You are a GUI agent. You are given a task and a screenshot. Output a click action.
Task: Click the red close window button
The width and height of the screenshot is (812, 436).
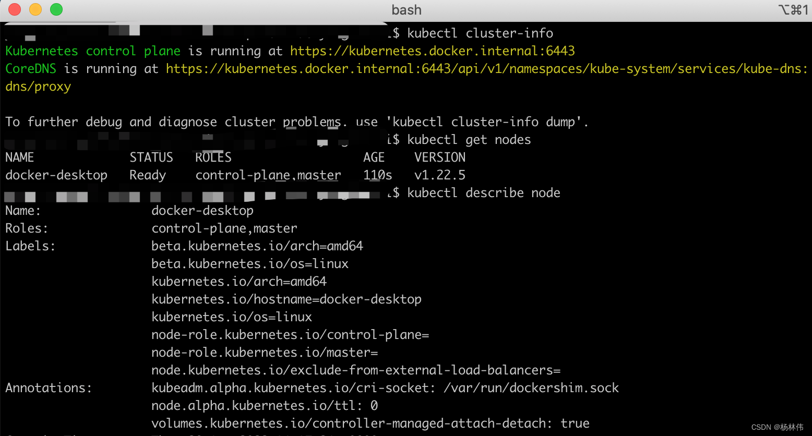tap(15, 9)
